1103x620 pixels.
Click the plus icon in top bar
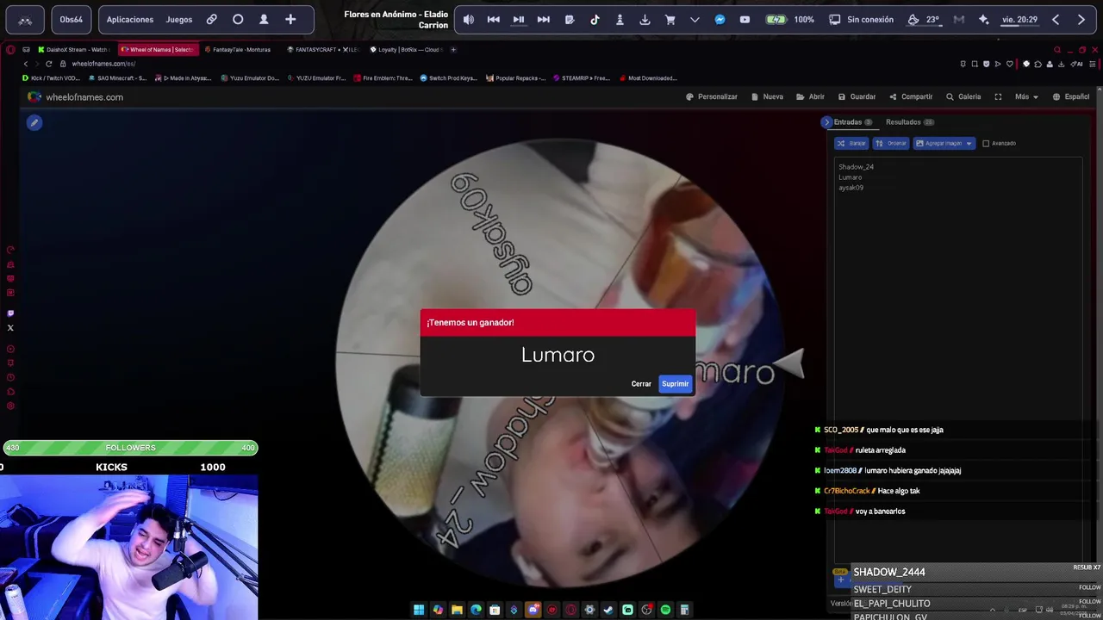pyautogui.click(x=290, y=20)
